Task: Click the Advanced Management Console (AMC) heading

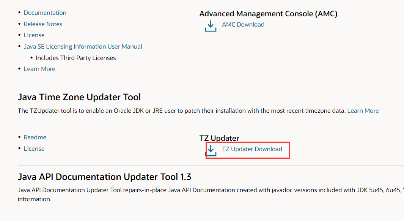Action: pos(268,14)
